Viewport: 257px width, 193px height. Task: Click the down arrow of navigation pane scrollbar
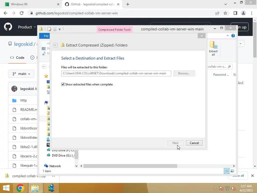click(76, 166)
